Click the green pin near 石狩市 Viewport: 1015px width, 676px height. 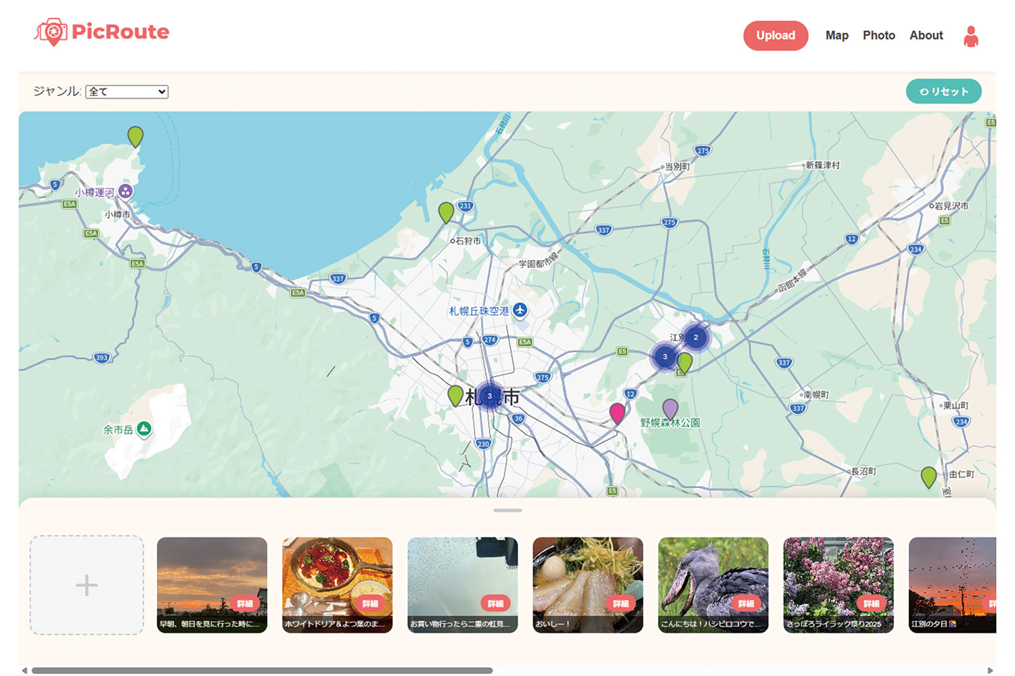[x=446, y=212]
